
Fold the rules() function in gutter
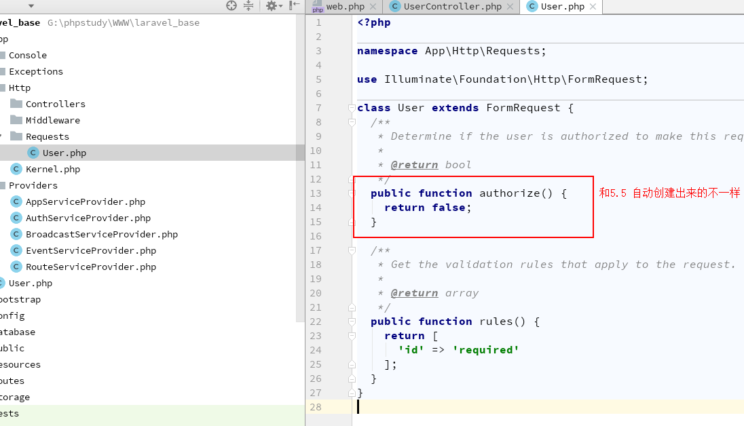coord(352,322)
